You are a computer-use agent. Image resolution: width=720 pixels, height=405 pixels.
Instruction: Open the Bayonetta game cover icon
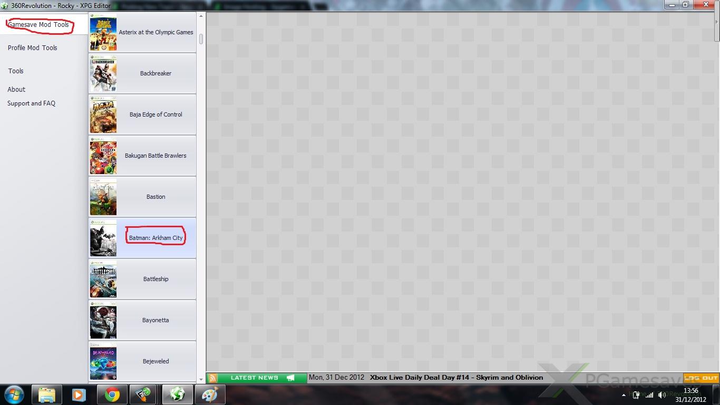click(x=103, y=321)
